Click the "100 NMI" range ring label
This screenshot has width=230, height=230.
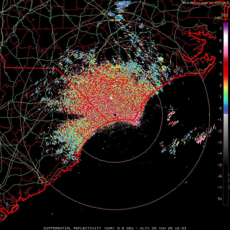(x=114, y=20)
